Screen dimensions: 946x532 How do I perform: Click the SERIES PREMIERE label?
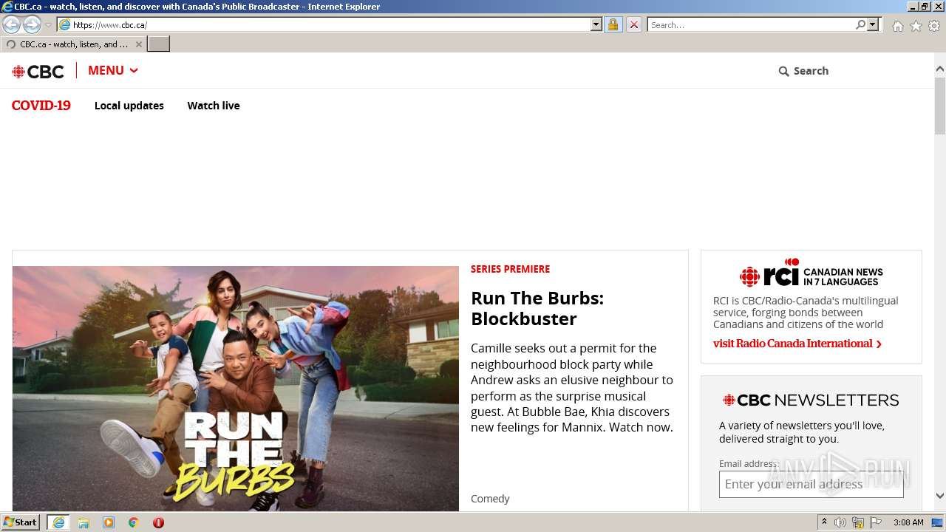pos(510,269)
